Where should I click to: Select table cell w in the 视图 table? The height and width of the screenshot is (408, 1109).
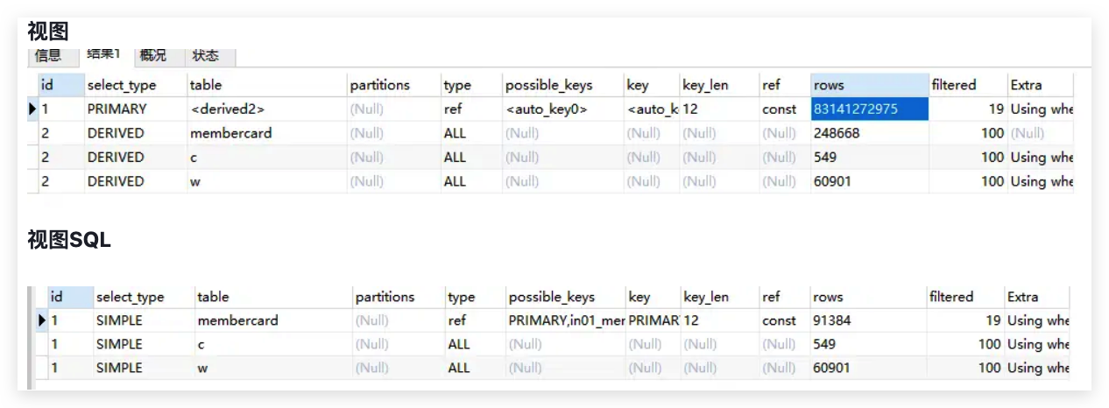[x=266, y=181]
